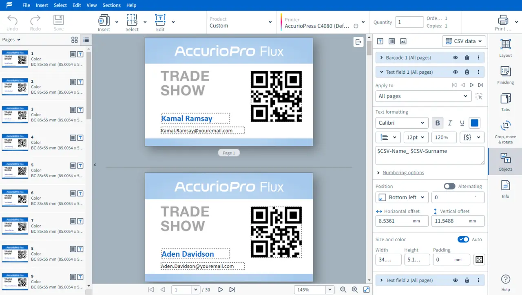This screenshot has height=295, width=522.
Task: Open the Finishing panel
Action: [505, 75]
